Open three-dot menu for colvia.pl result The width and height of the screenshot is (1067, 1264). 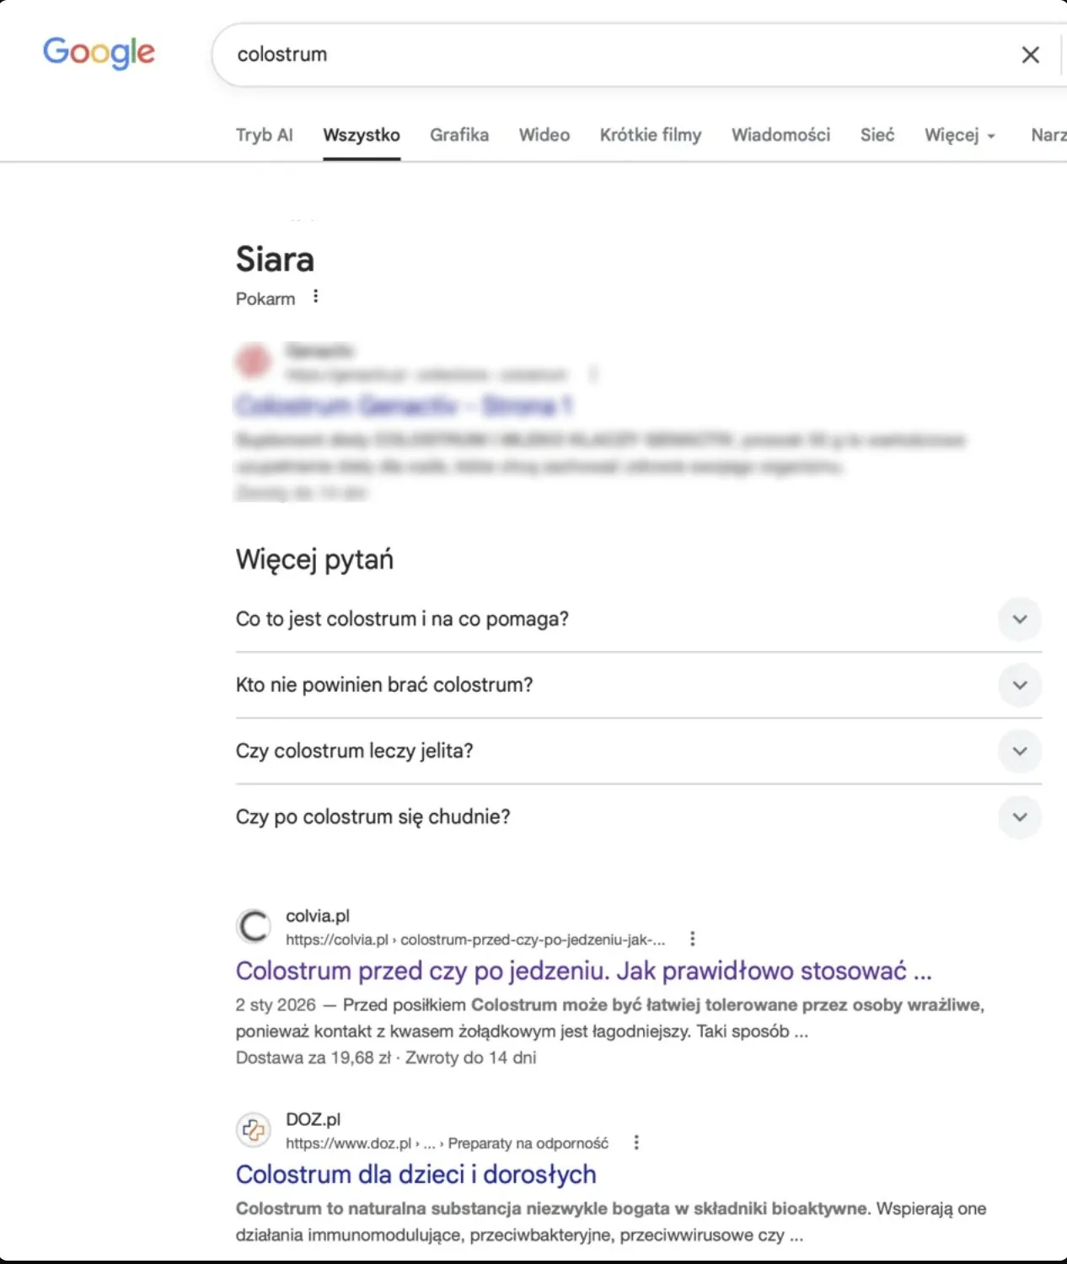(x=692, y=939)
